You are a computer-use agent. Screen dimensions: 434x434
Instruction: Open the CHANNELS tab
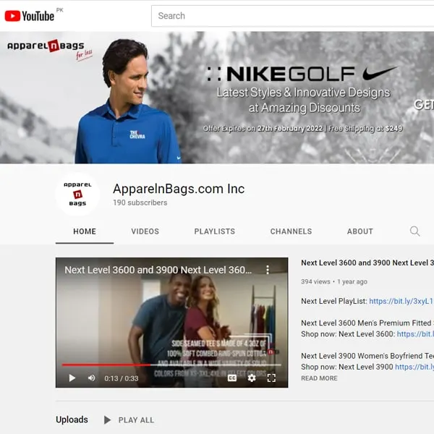coord(291,231)
